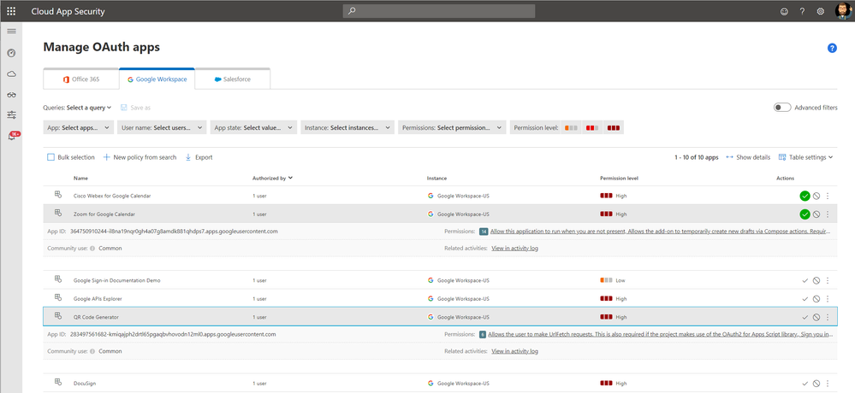Open more actions for QR Code Generator
This screenshot has height=393, width=855.
(x=828, y=317)
